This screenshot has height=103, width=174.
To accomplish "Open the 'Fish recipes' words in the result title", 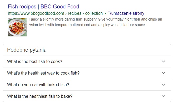I will (x=22, y=7).
